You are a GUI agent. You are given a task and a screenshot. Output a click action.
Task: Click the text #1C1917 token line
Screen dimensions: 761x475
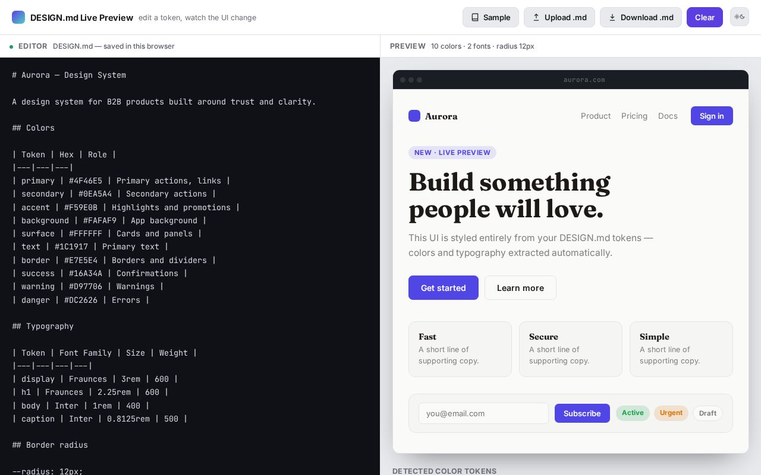pyautogui.click(x=90, y=246)
